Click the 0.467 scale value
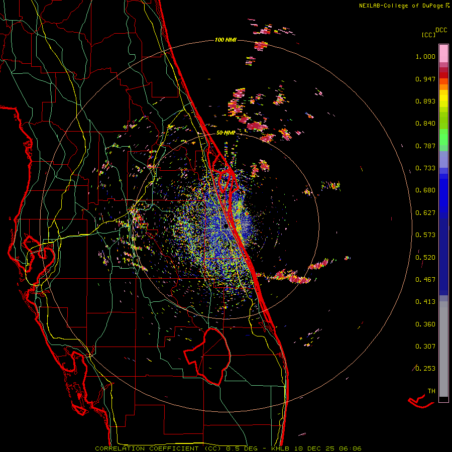The height and width of the screenshot is (452, 452). 425,280
